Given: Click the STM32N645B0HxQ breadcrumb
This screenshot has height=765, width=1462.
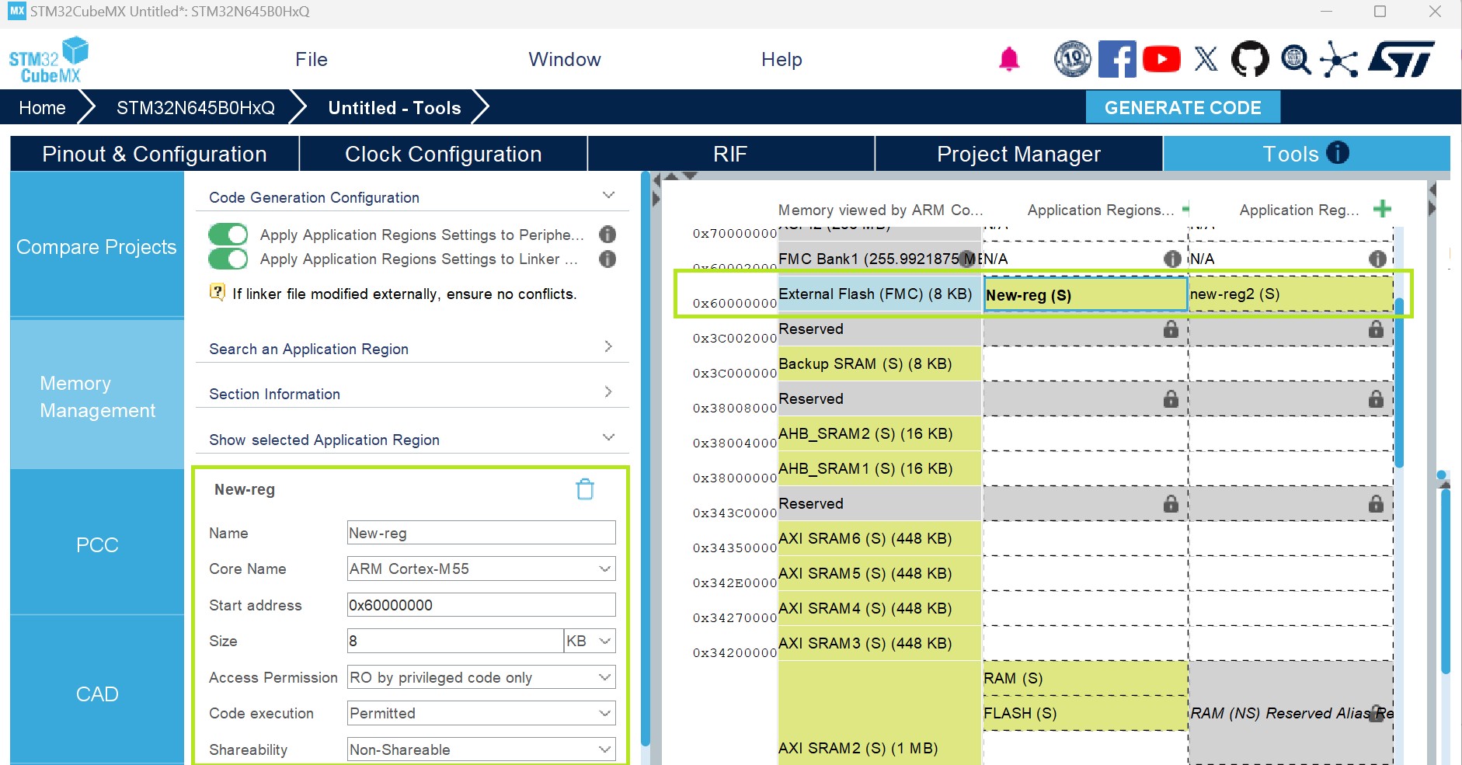Looking at the screenshot, I should (196, 107).
